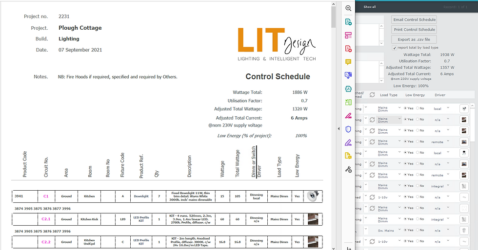
Task: Click the Email Control Schedule button
Action: click(414, 19)
